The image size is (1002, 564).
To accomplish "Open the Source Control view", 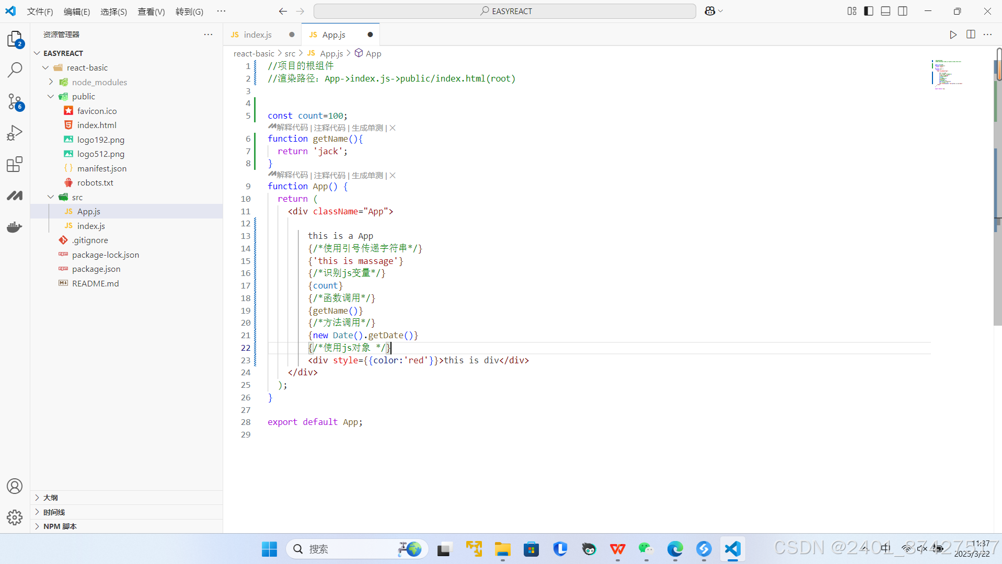I will coord(14,101).
